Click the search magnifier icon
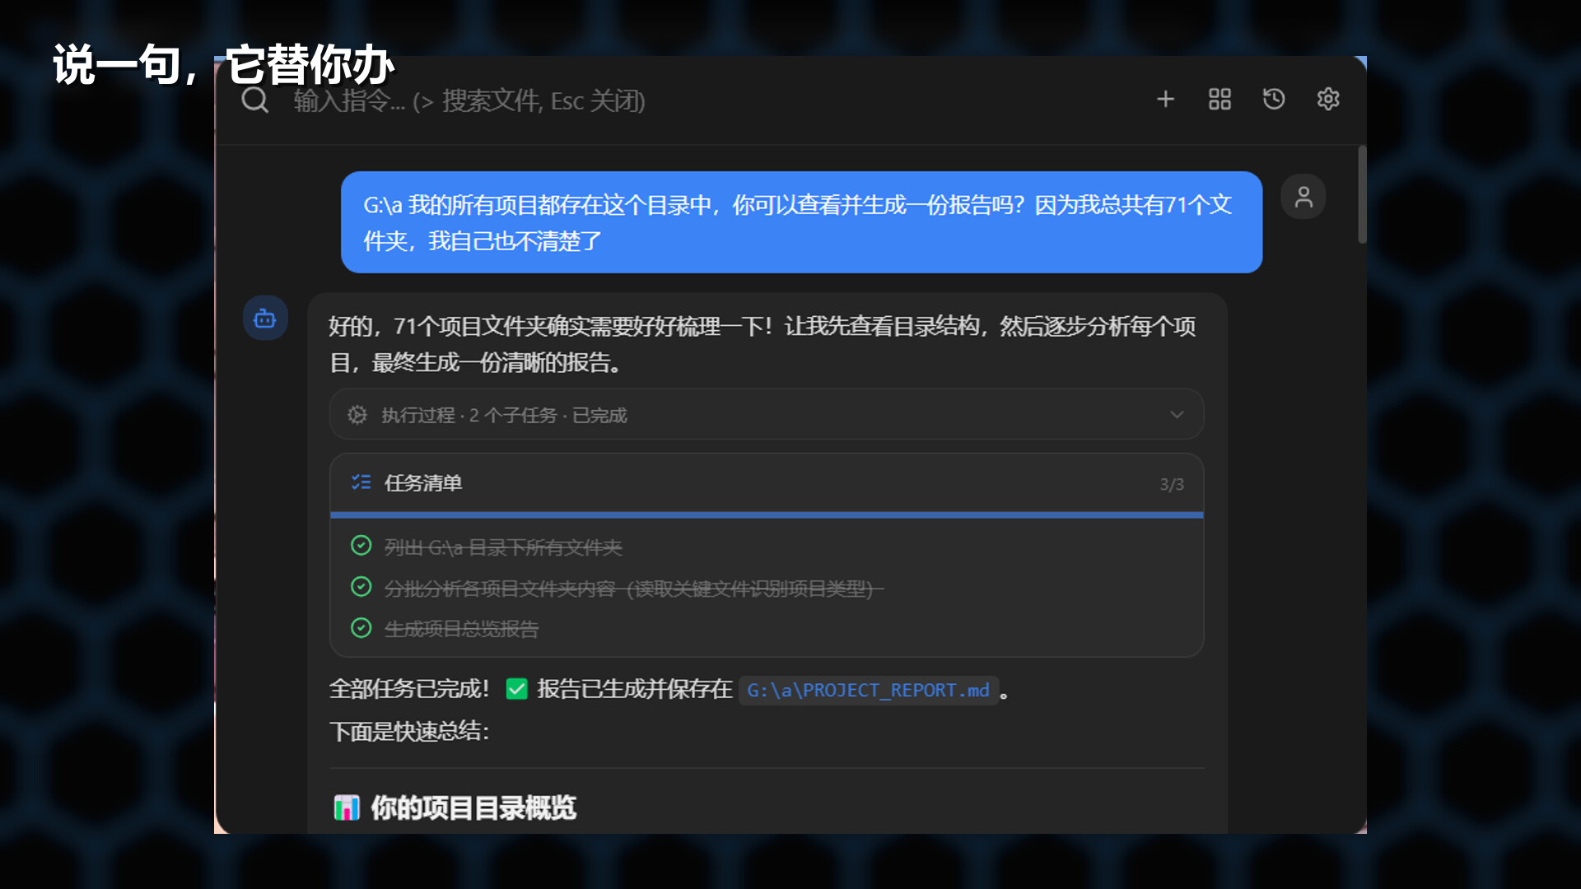This screenshot has width=1581, height=889. [x=254, y=100]
